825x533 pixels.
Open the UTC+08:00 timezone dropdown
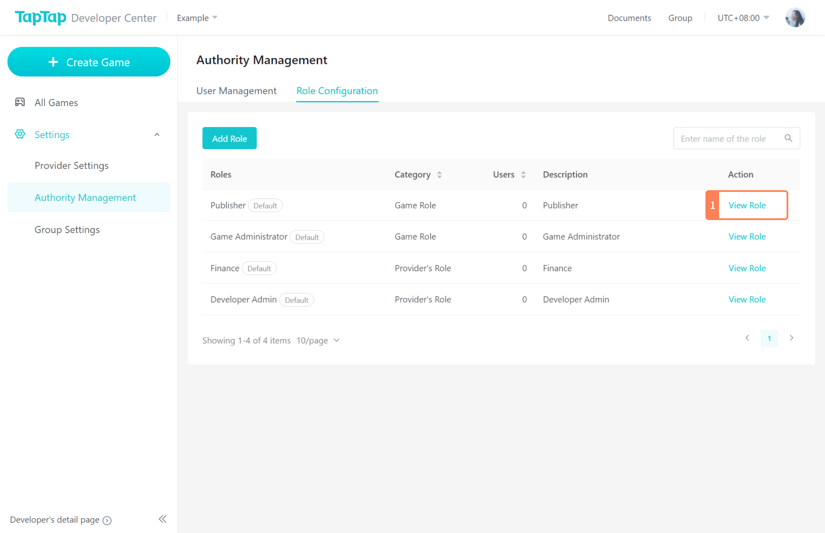point(743,18)
